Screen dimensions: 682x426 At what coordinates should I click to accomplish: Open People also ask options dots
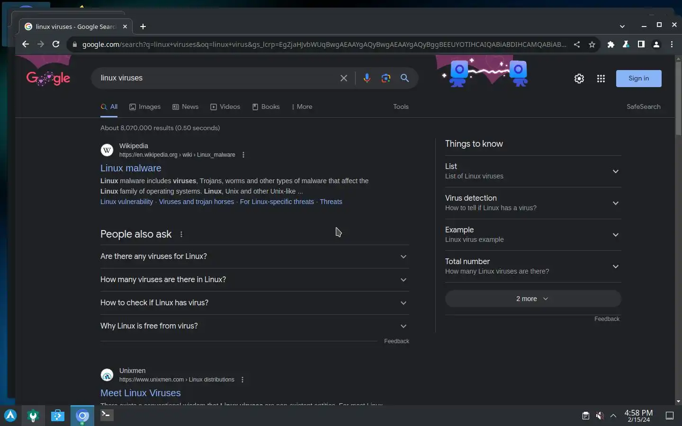(x=181, y=234)
